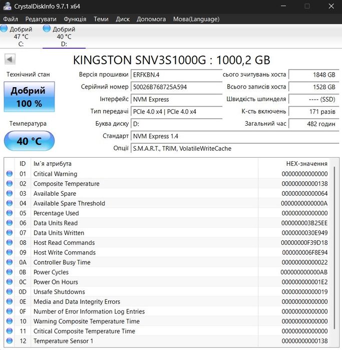The width and height of the screenshot is (342, 350).
Task: Click the serial number field
Action: tap(176, 87)
